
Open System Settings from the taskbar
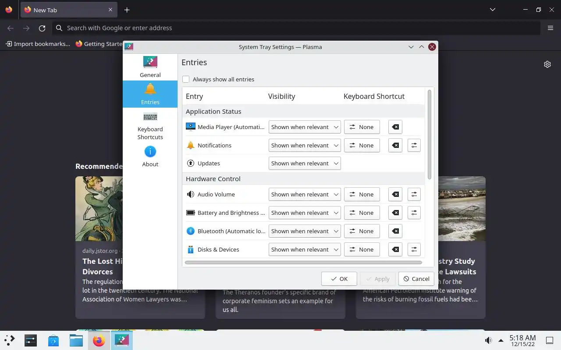pos(31,340)
